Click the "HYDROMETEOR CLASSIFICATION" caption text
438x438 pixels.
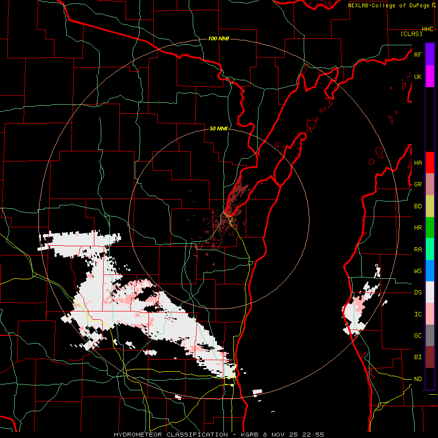(170, 435)
